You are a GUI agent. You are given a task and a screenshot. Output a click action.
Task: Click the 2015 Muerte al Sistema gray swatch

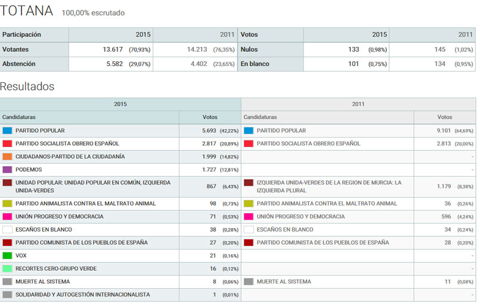(7, 282)
